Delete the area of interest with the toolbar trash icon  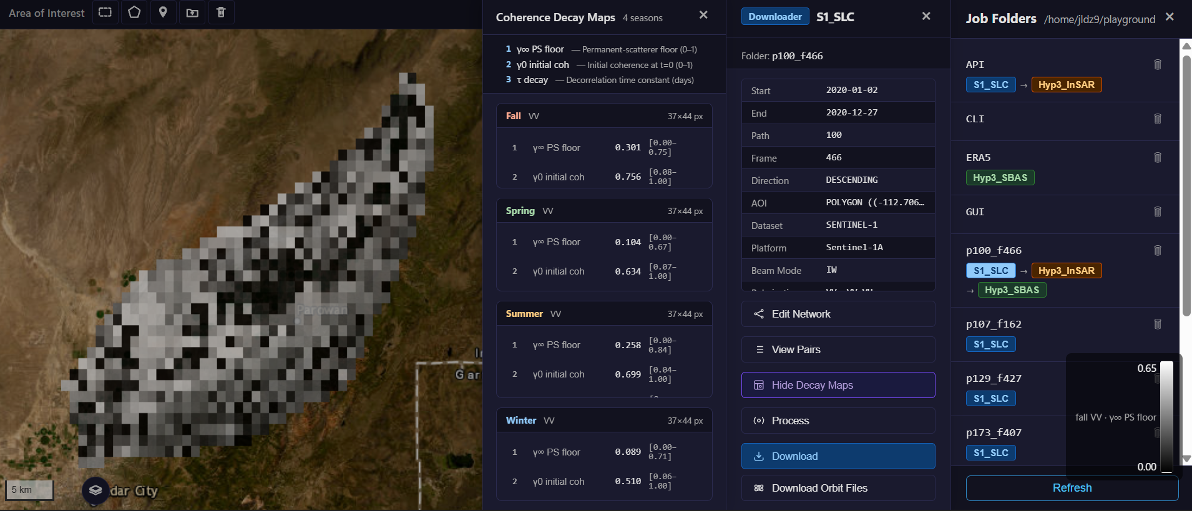pyautogui.click(x=221, y=12)
